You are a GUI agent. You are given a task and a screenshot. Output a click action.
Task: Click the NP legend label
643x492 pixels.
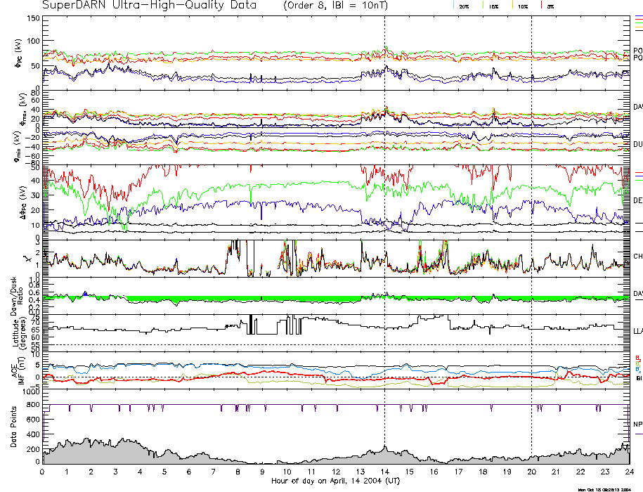tap(637, 425)
